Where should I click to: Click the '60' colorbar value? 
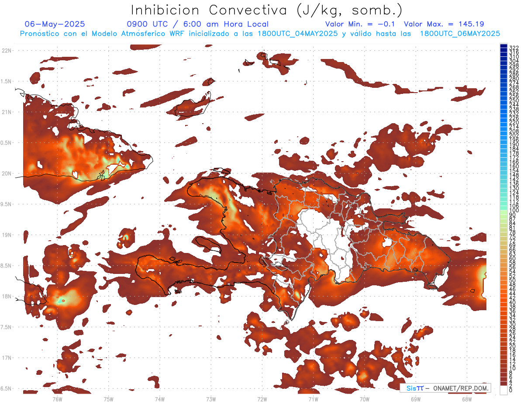pyautogui.click(x=512, y=258)
